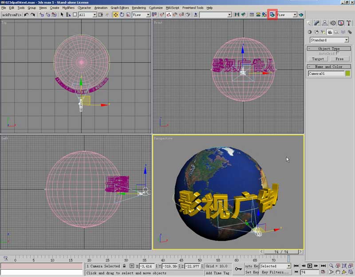Collapse the Object Type rollout
This screenshot has height=277, width=355.
(x=329, y=49)
